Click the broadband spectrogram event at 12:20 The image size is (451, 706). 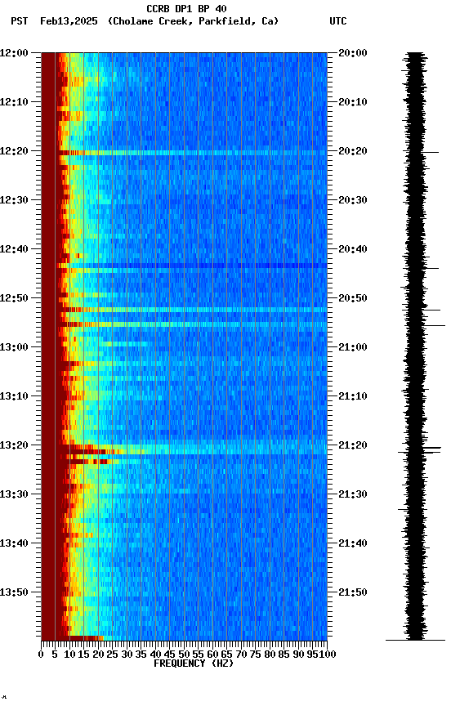[192, 153]
